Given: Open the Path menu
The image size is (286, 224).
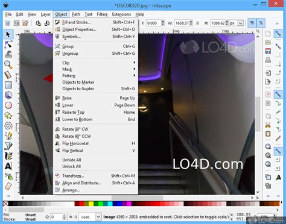Looking at the screenshot, I should pos(75,14).
